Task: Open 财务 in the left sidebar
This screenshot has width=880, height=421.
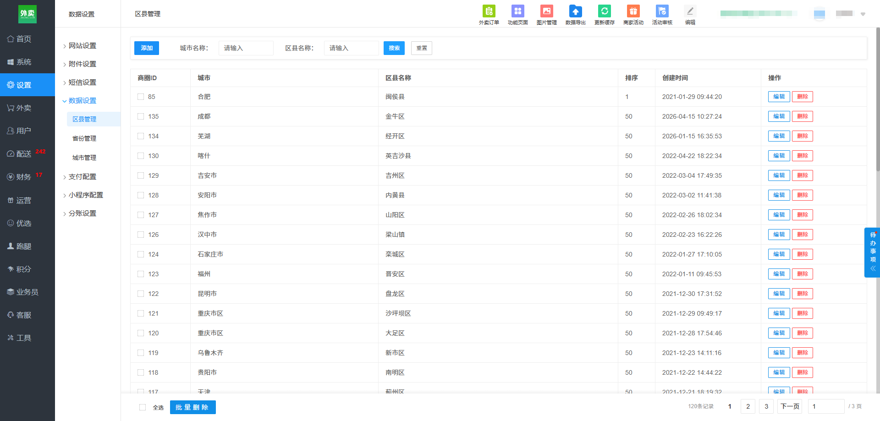Action: (x=27, y=176)
